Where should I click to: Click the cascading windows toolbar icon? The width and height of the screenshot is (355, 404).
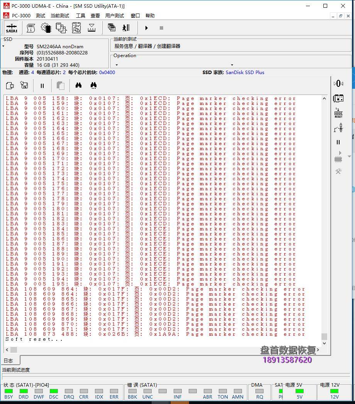point(112,28)
